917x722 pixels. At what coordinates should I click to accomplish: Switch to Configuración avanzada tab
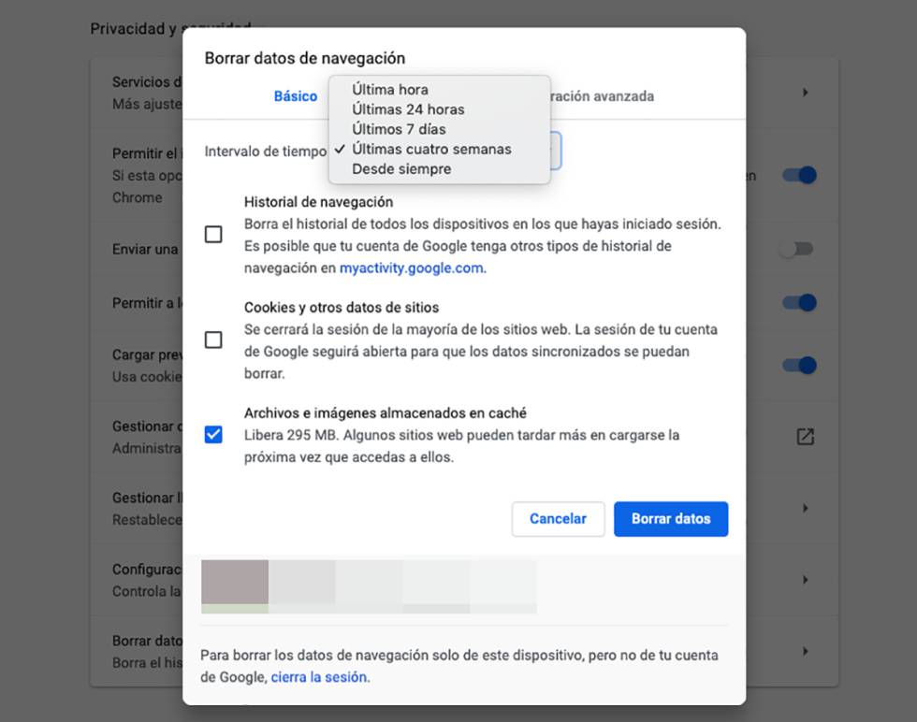601,96
